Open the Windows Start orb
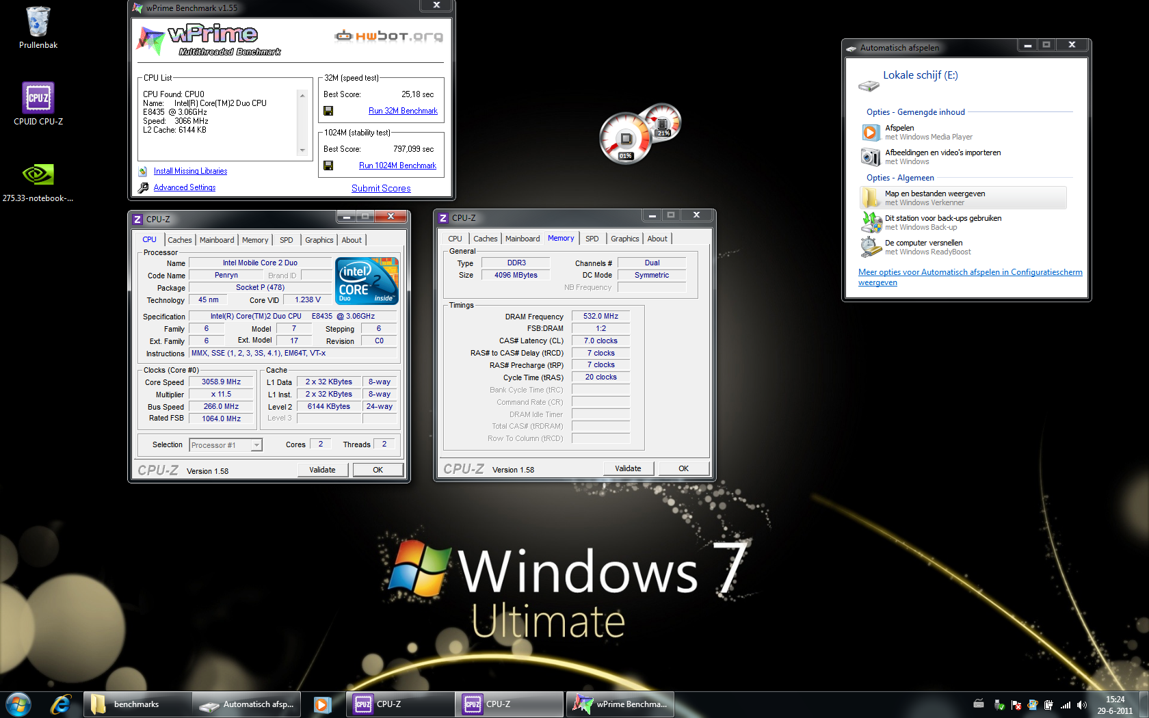The width and height of the screenshot is (1149, 718). 18,704
